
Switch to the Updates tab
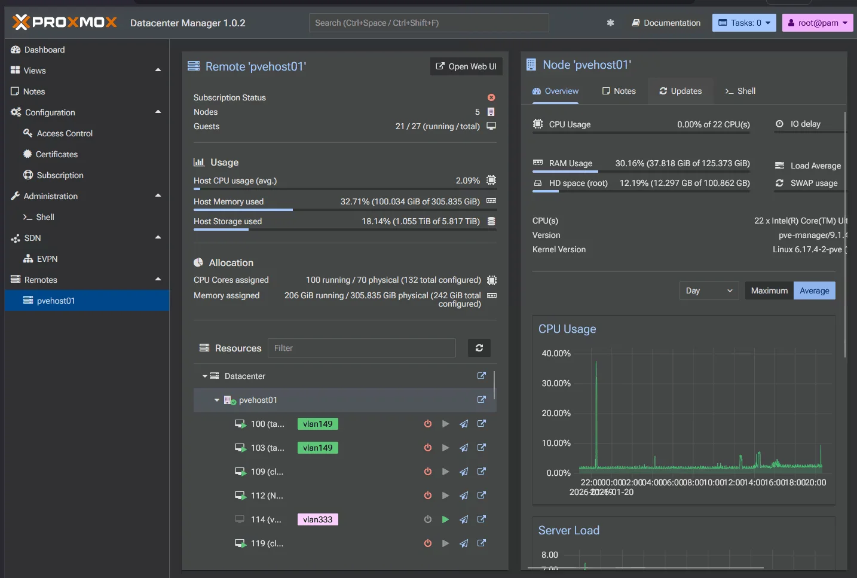point(680,91)
